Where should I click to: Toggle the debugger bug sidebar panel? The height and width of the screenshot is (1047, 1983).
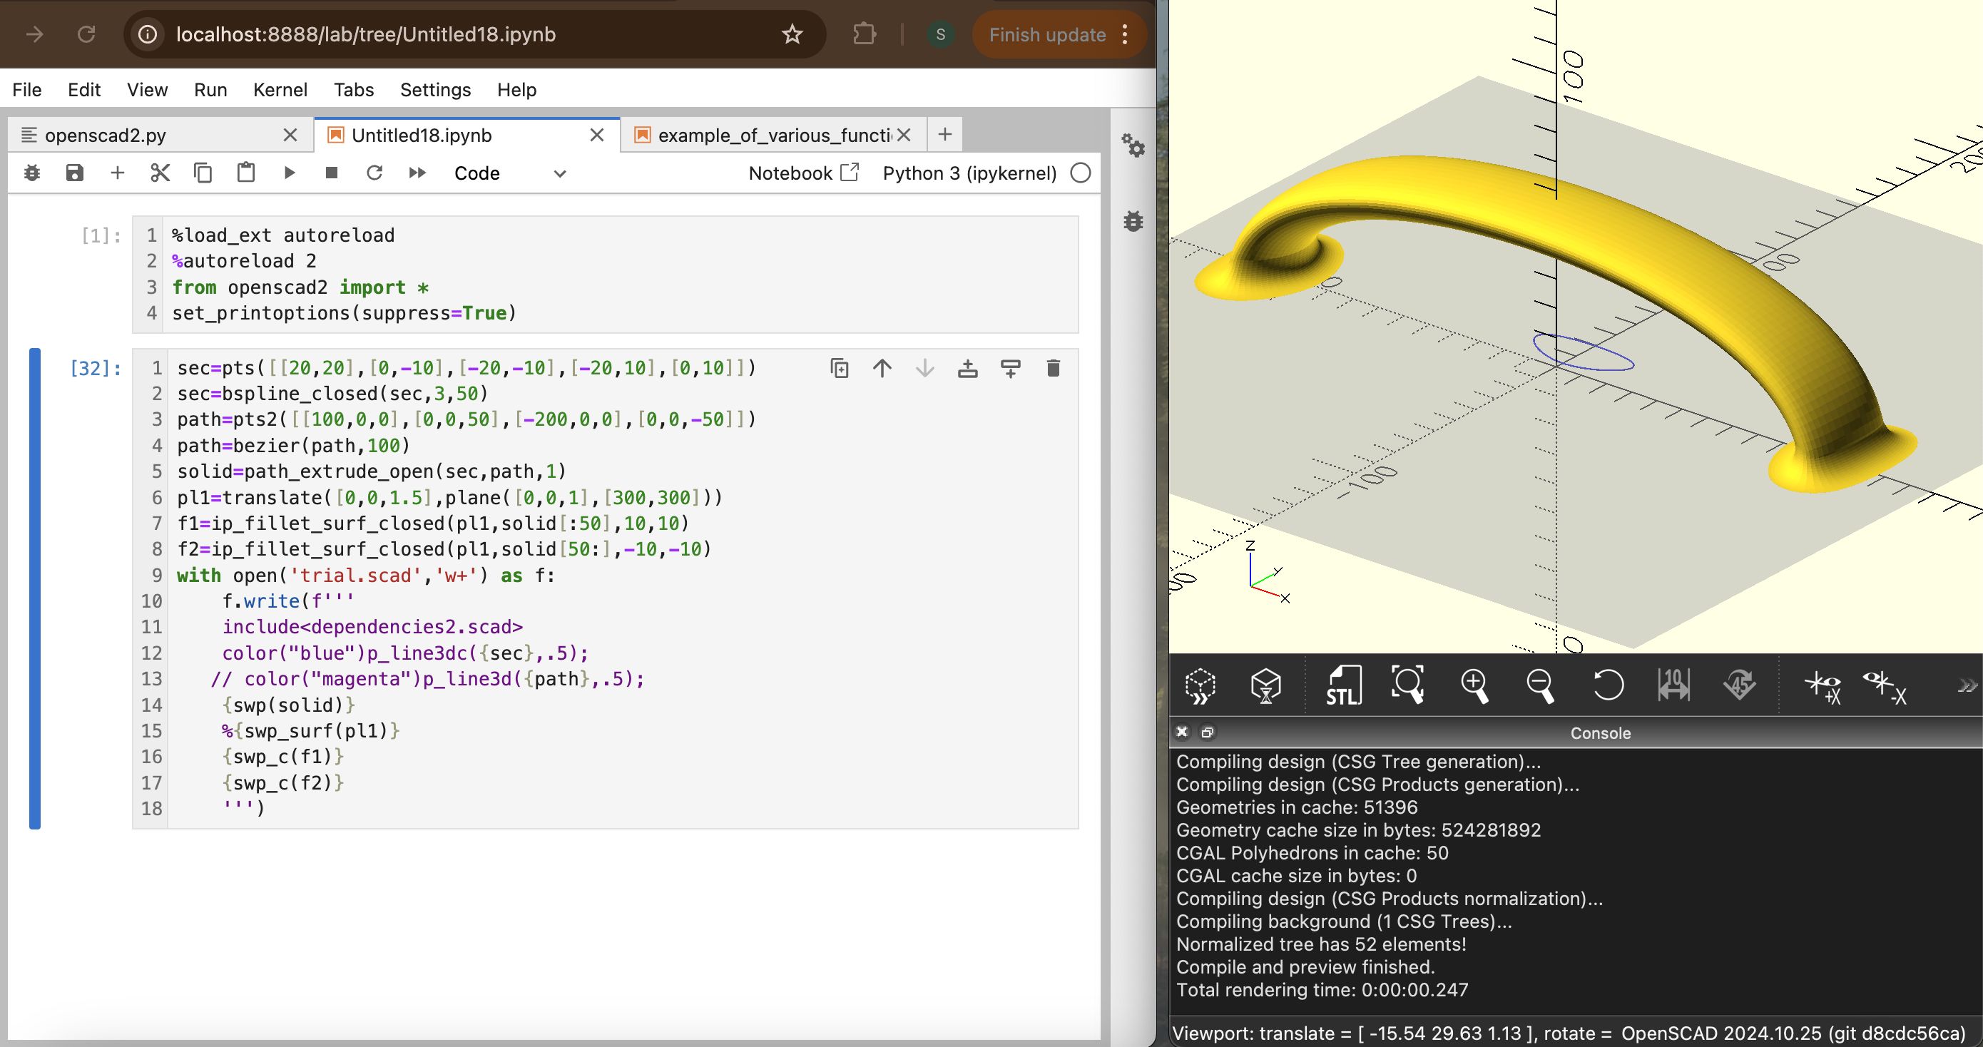pos(1132,222)
